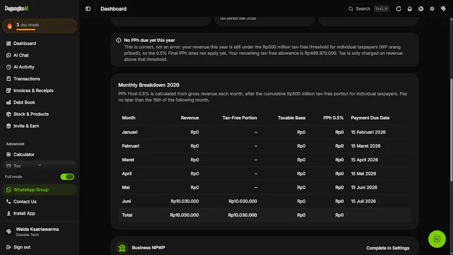Click the day streak progress bar

pyautogui.click(x=25, y=29)
